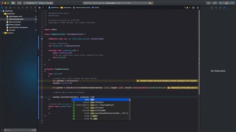
Task: Open the DatePicker project breadcrumb
Action: click(54, 7)
